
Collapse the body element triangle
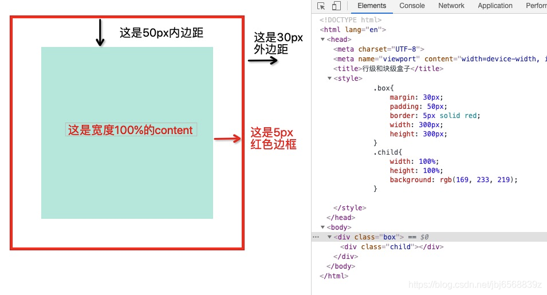coord(322,227)
